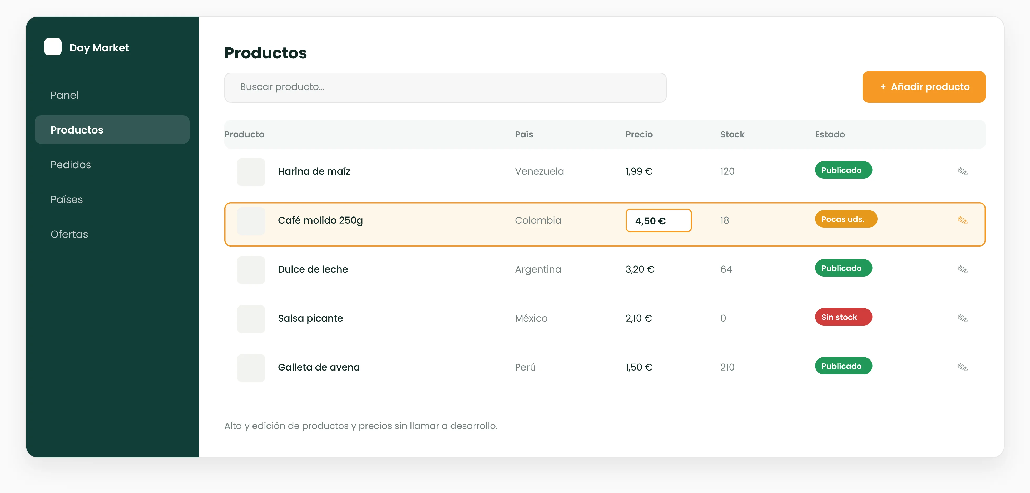This screenshot has width=1030, height=493.
Task: Click the Pocas uds. status badge
Action: point(846,219)
